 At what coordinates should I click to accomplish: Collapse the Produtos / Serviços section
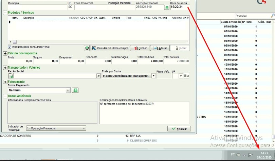pos(5,13)
